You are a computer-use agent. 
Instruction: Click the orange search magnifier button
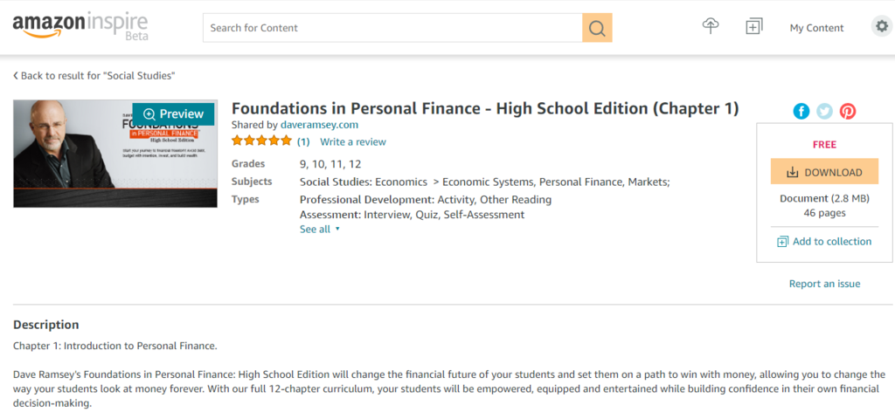(x=597, y=28)
